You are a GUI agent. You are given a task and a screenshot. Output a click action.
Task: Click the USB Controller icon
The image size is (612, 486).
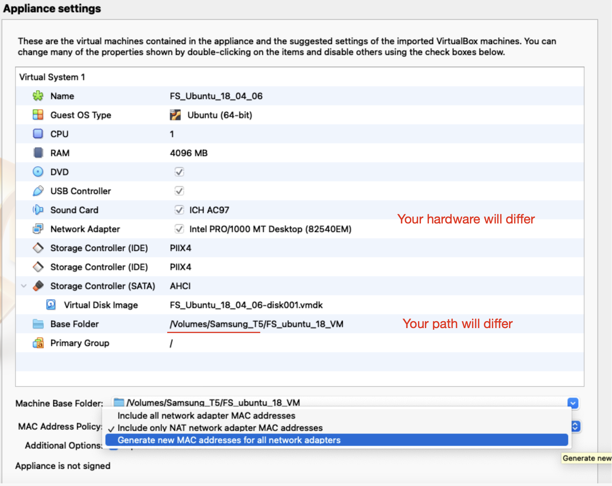click(38, 191)
